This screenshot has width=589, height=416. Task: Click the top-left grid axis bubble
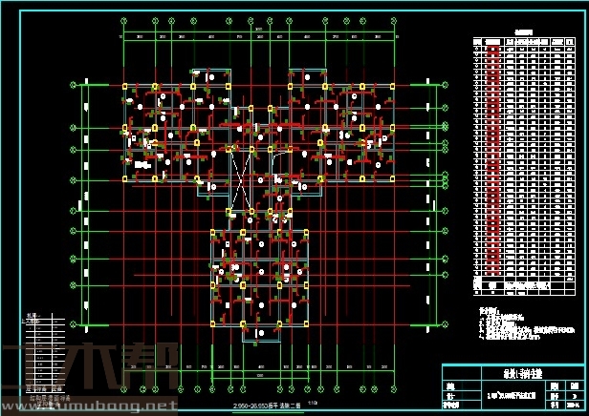pos(124,20)
